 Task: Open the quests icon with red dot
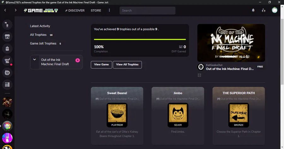pos(7,61)
